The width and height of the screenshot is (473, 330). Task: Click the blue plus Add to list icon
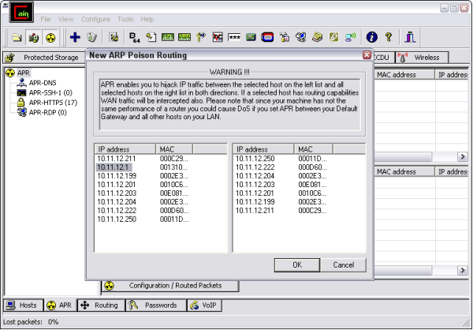pyautogui.click(x=75, y=37)
